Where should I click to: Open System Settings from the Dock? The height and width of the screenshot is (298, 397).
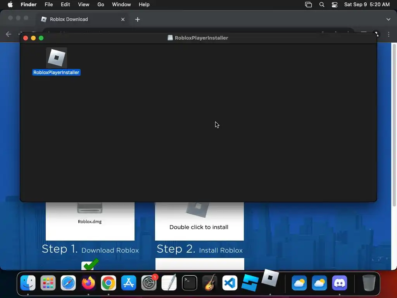[149, 283]
